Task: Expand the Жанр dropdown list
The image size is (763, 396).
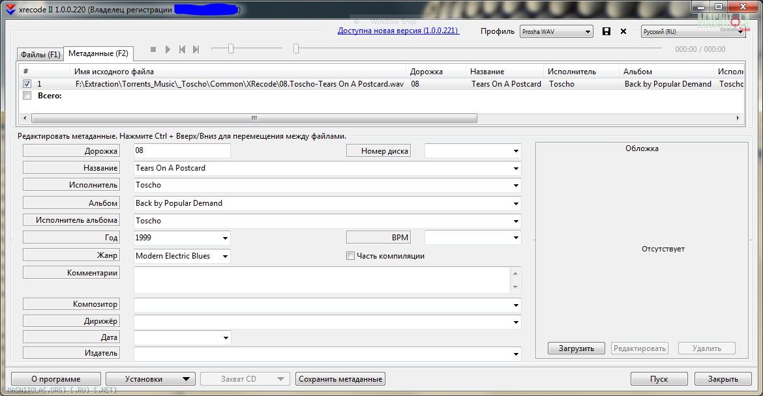Action: [226, 257]
